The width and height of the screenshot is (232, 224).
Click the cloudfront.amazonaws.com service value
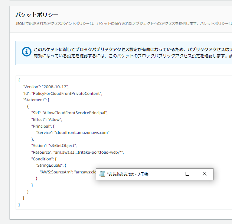(82, 132)
